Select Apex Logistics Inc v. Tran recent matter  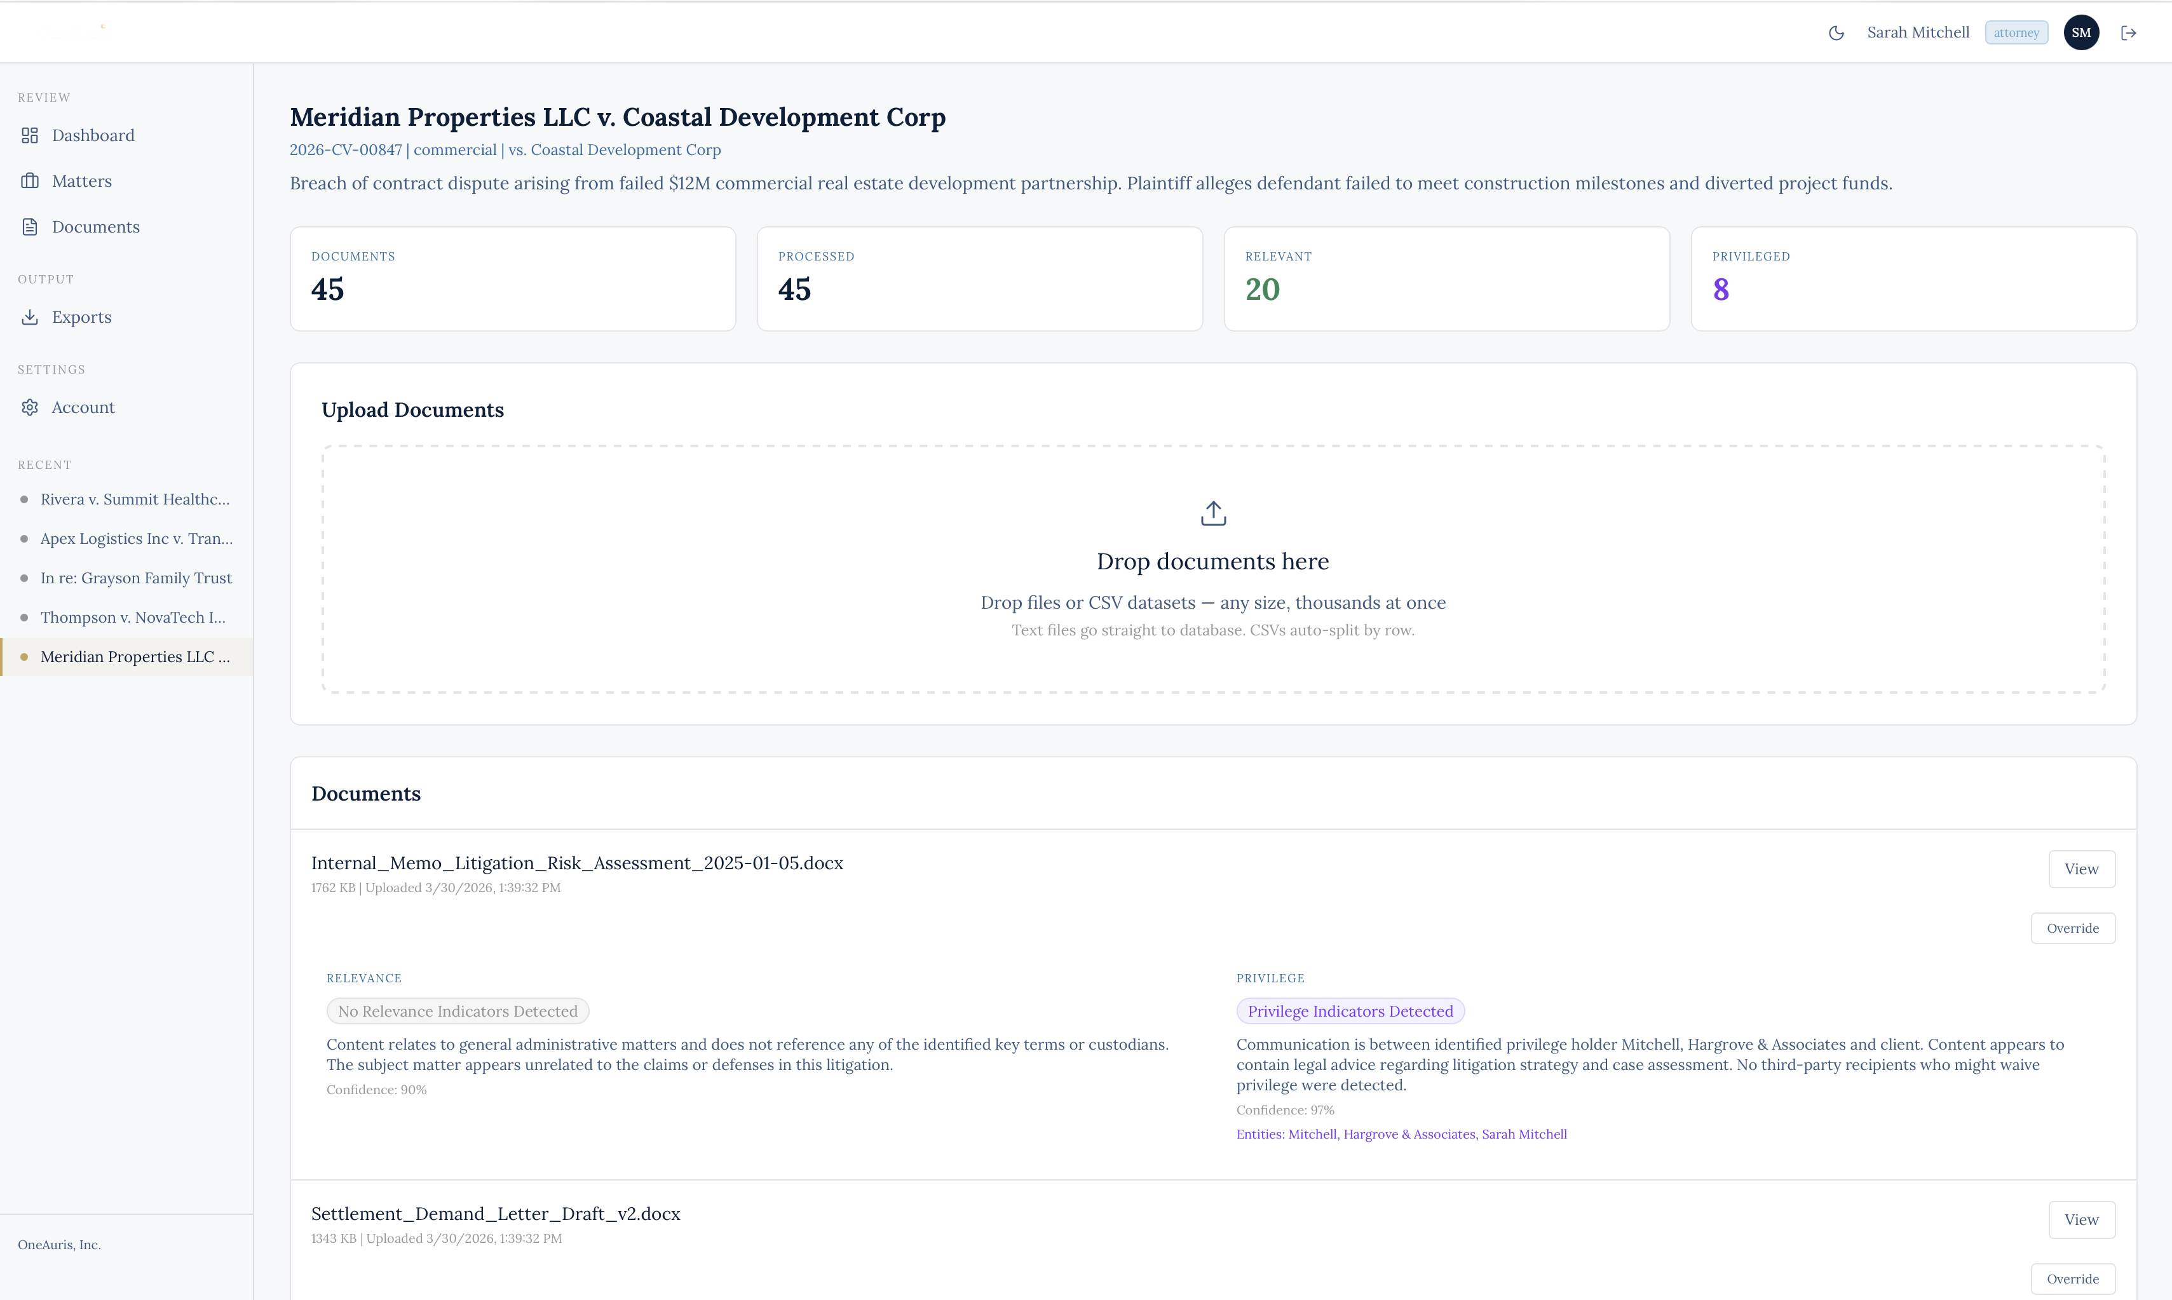click(x=137, y=538)
